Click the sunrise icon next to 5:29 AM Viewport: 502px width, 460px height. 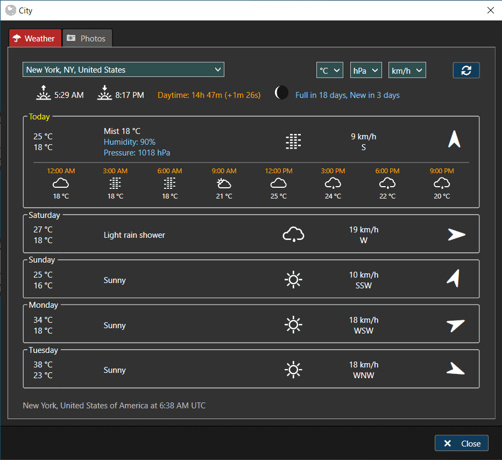pos(43,94)
